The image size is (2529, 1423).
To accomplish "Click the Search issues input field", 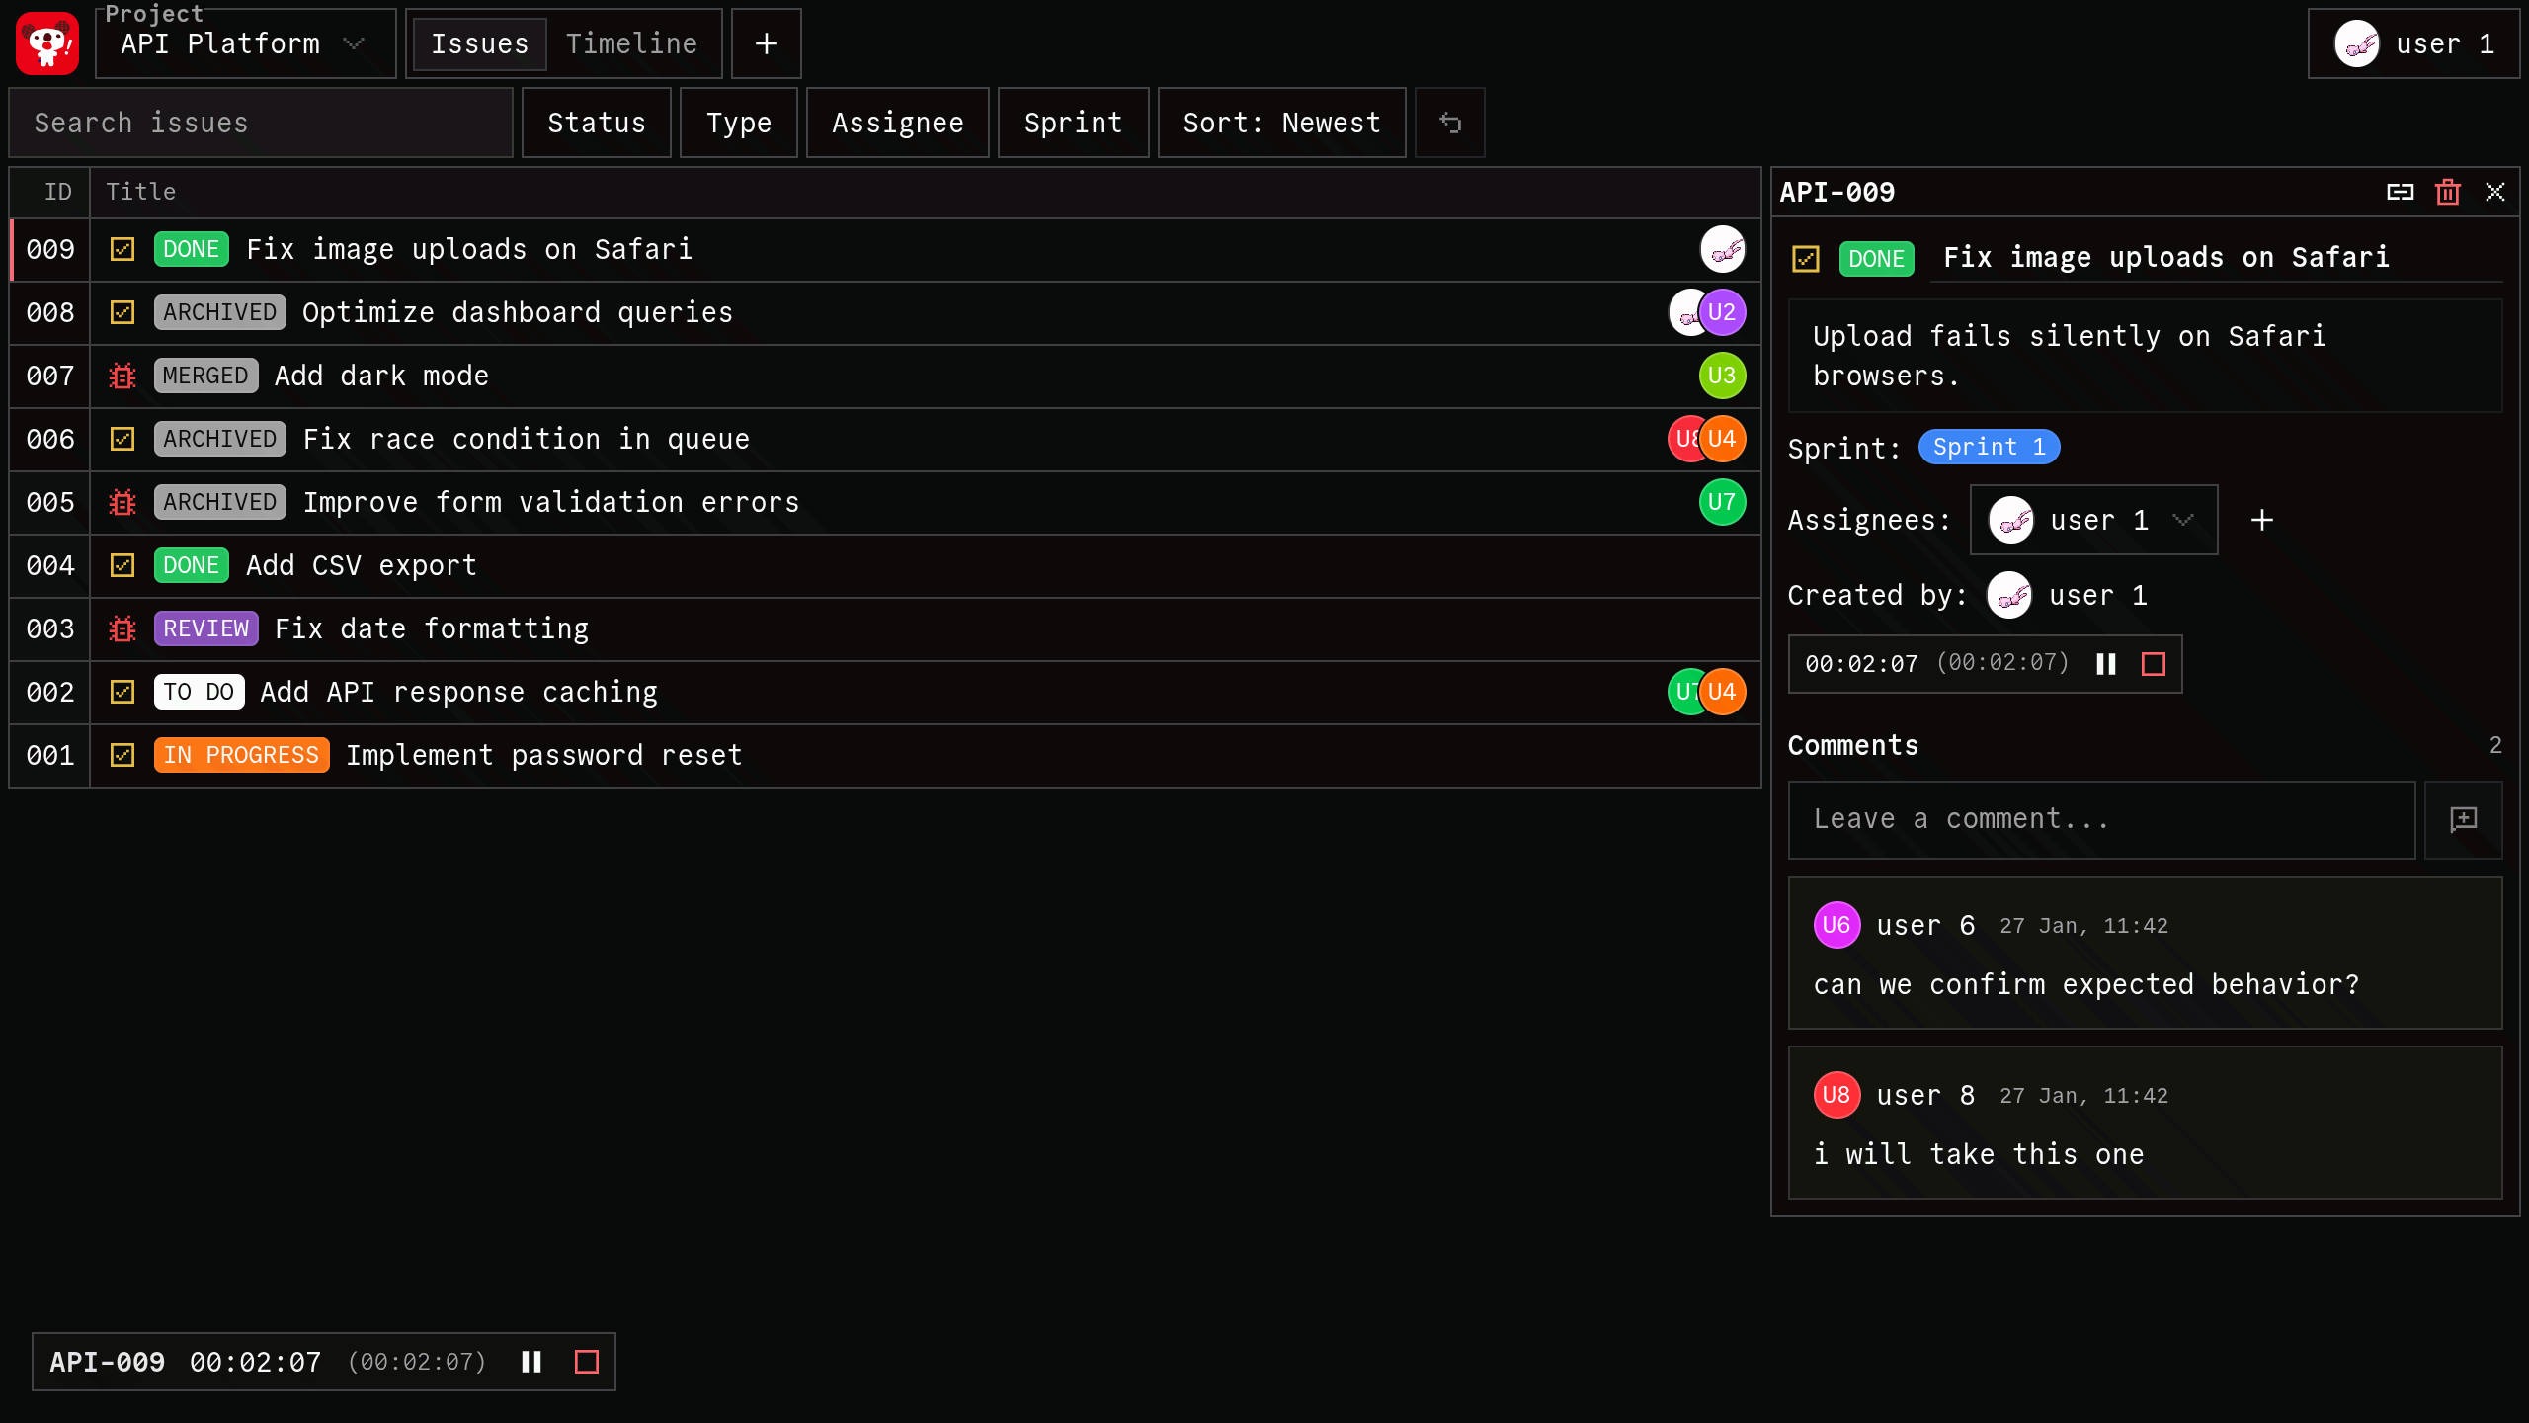I will [261, 123].
